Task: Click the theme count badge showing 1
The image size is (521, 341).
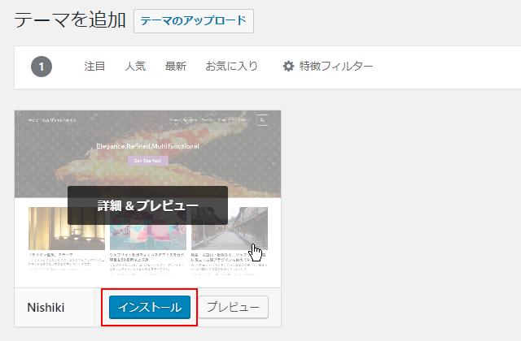Action: tap(42, 67)
